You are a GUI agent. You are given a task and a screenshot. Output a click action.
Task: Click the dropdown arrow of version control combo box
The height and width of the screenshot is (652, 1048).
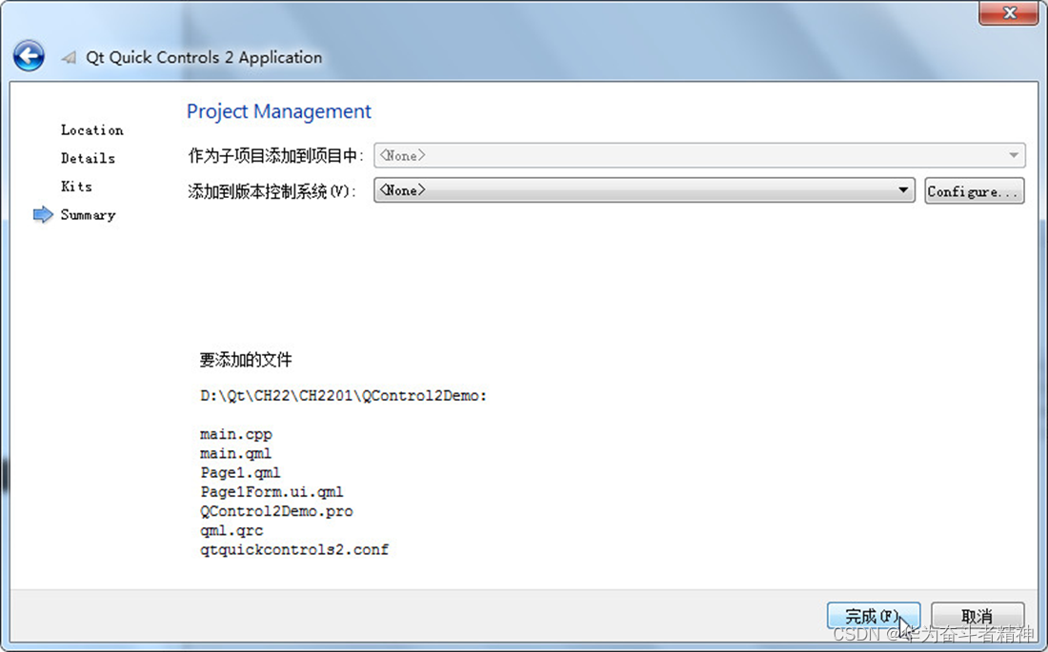pyautogui.click(x=903, y=190)
